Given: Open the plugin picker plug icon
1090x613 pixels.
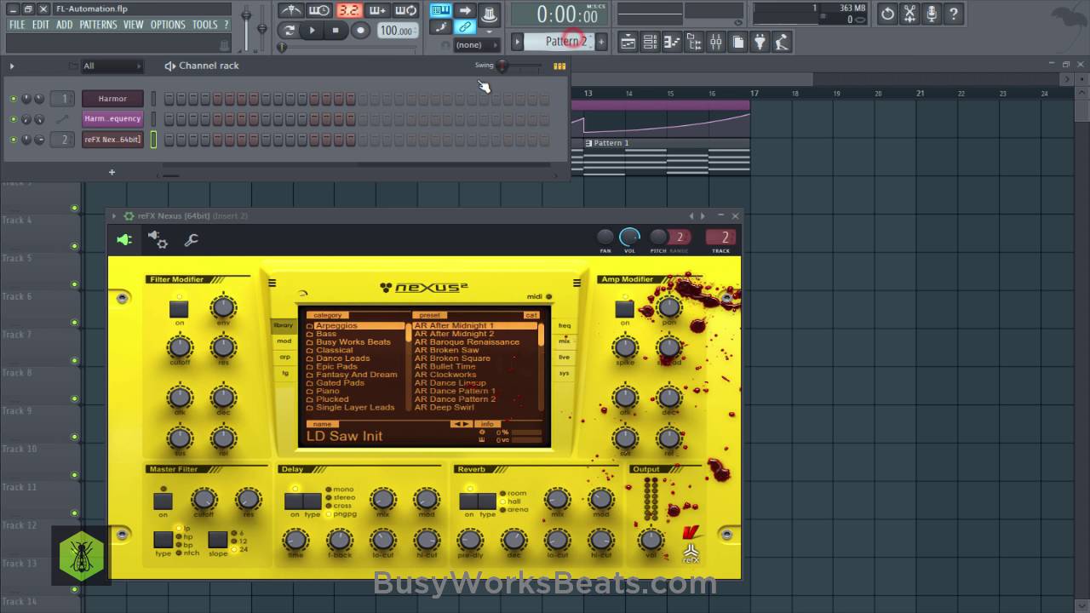Looking at the screenshot, I should (760, 42).
